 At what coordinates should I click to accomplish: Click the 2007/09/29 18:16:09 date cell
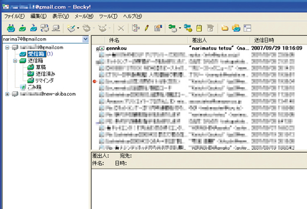pyautogui.click(x=277, y=48)
